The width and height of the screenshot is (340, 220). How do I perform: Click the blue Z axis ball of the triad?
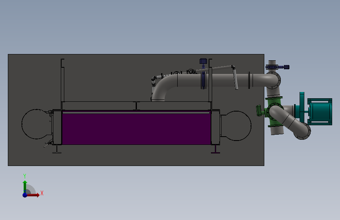(x=25, y=195)
